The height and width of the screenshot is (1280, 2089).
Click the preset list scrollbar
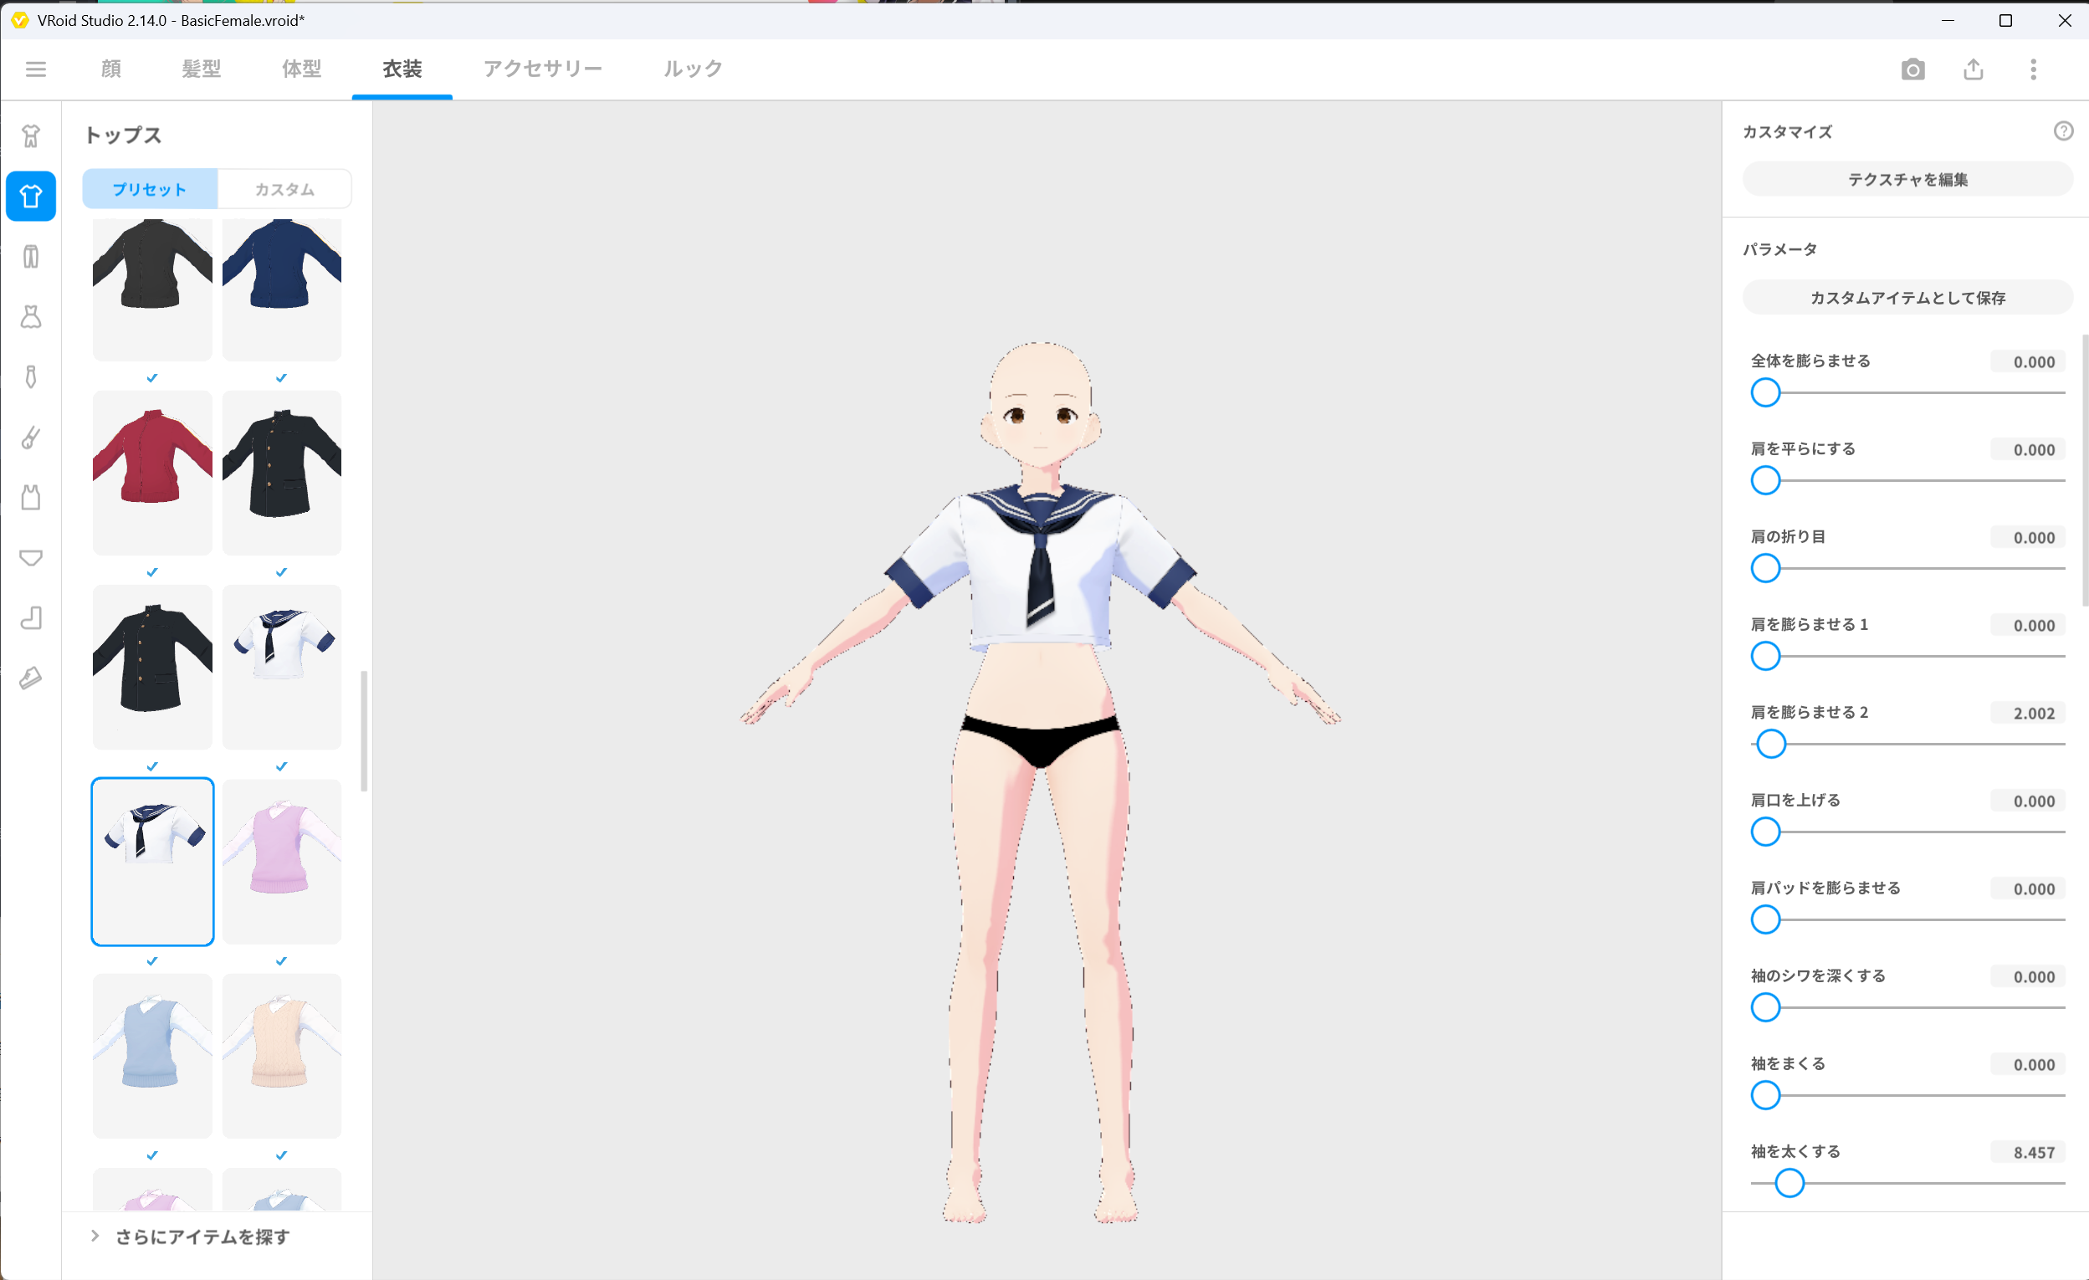[364, 730]
